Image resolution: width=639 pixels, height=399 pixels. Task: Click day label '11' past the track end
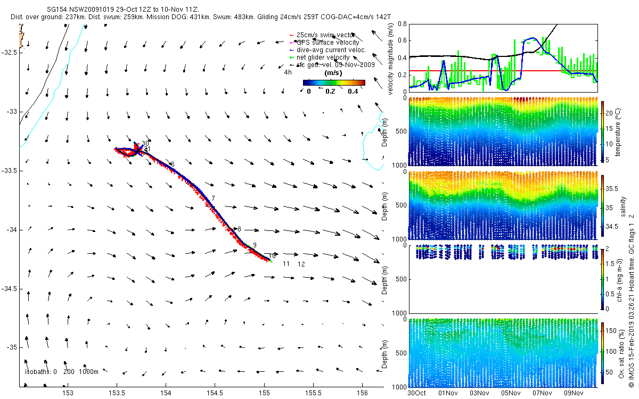click(286, 264)
